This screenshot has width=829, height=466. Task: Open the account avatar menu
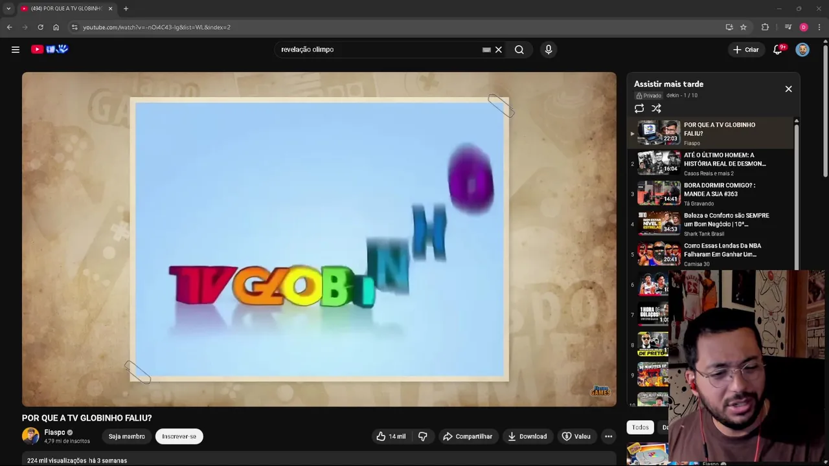pos(802,50)
